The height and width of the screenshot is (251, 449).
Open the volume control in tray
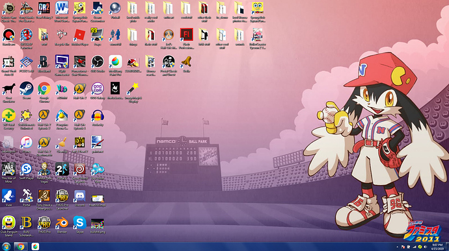pos(426,247)
